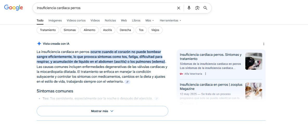Select the Ascitis filter chip

click(x=107, y=30)
